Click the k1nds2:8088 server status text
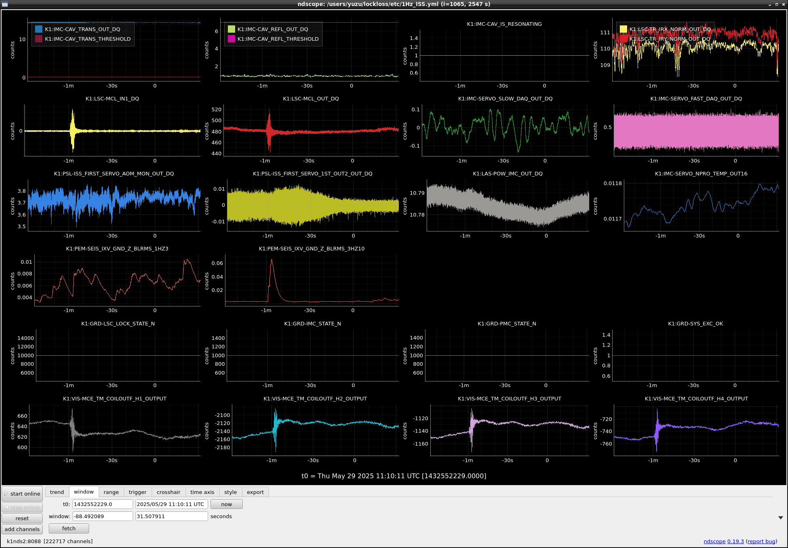788x548 pixels. [50, 541]
